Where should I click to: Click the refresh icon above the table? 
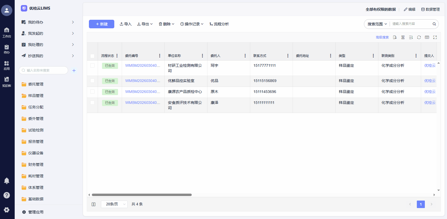(x=419, y=37)
